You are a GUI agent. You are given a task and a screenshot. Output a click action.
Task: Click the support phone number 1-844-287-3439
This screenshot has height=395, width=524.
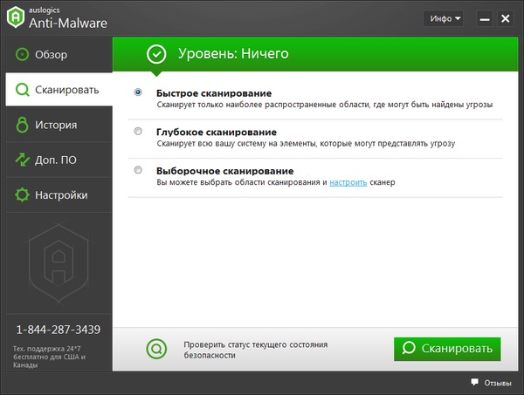[59, 330]
